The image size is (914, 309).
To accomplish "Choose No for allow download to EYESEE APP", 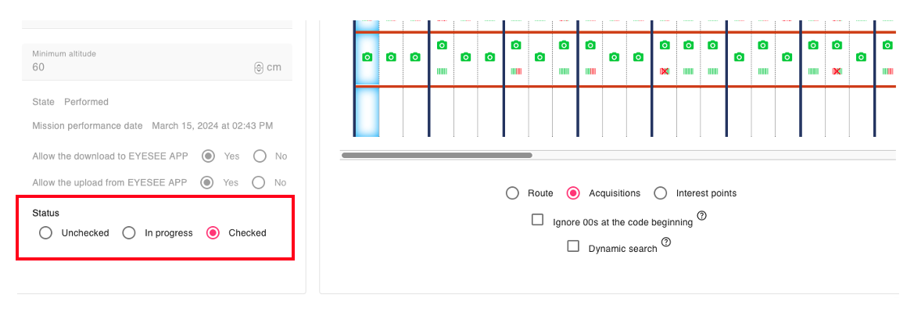I will 260,156.
